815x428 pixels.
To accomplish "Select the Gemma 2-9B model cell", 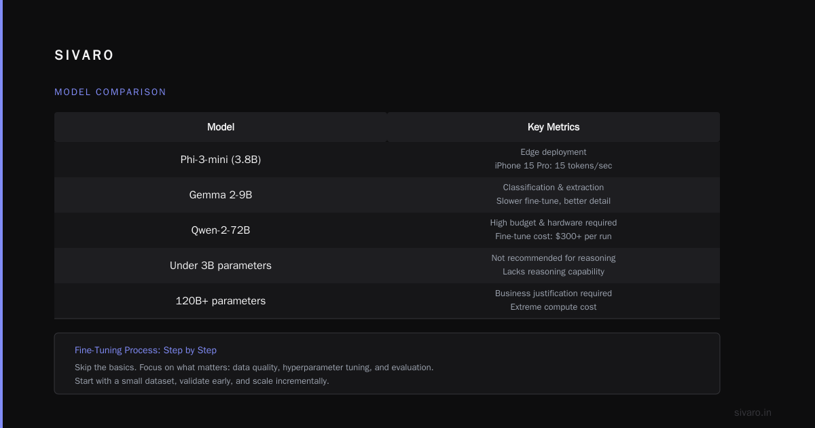I will (221, 195).
